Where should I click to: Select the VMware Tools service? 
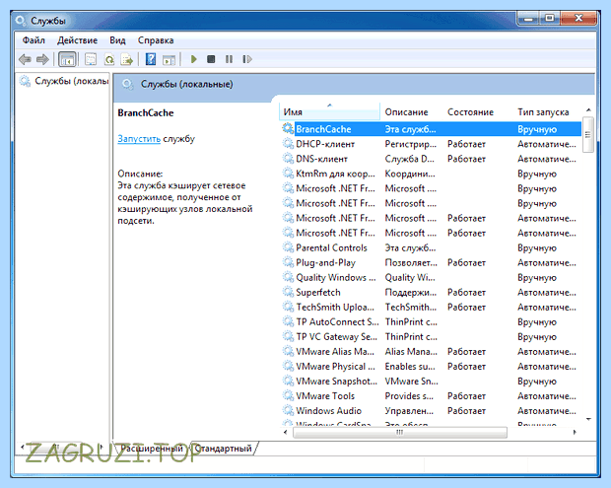(x=325, y=396)
